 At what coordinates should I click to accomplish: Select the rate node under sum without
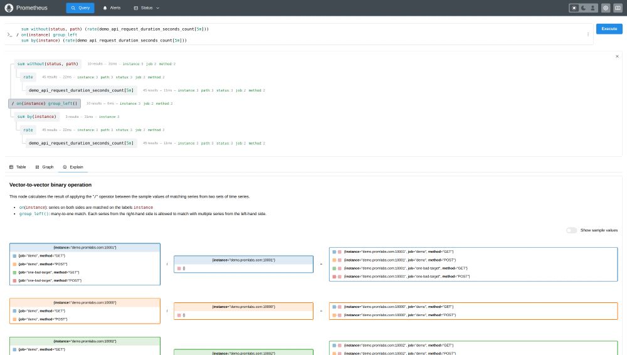(x=28, y=77)
